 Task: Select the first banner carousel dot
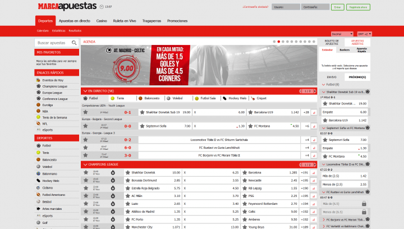(x=274, y=42)
